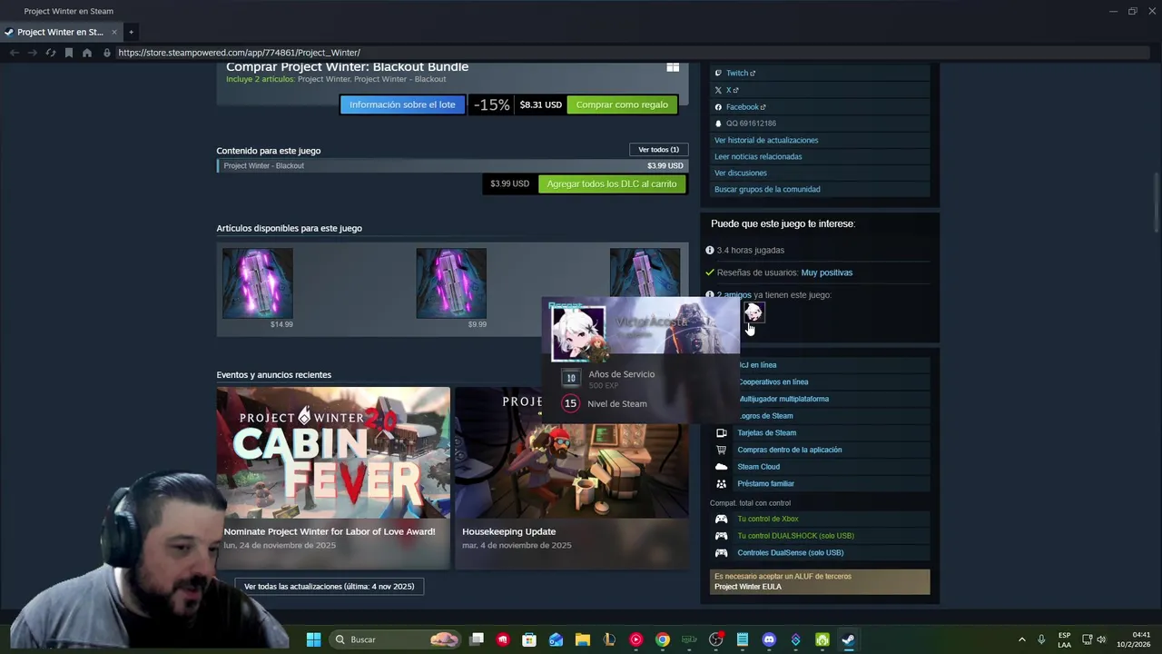This screenshot has width=1162, height=654.
Task: Open the $9.99 item thumbnail
Action: click(x=451, y=283)
